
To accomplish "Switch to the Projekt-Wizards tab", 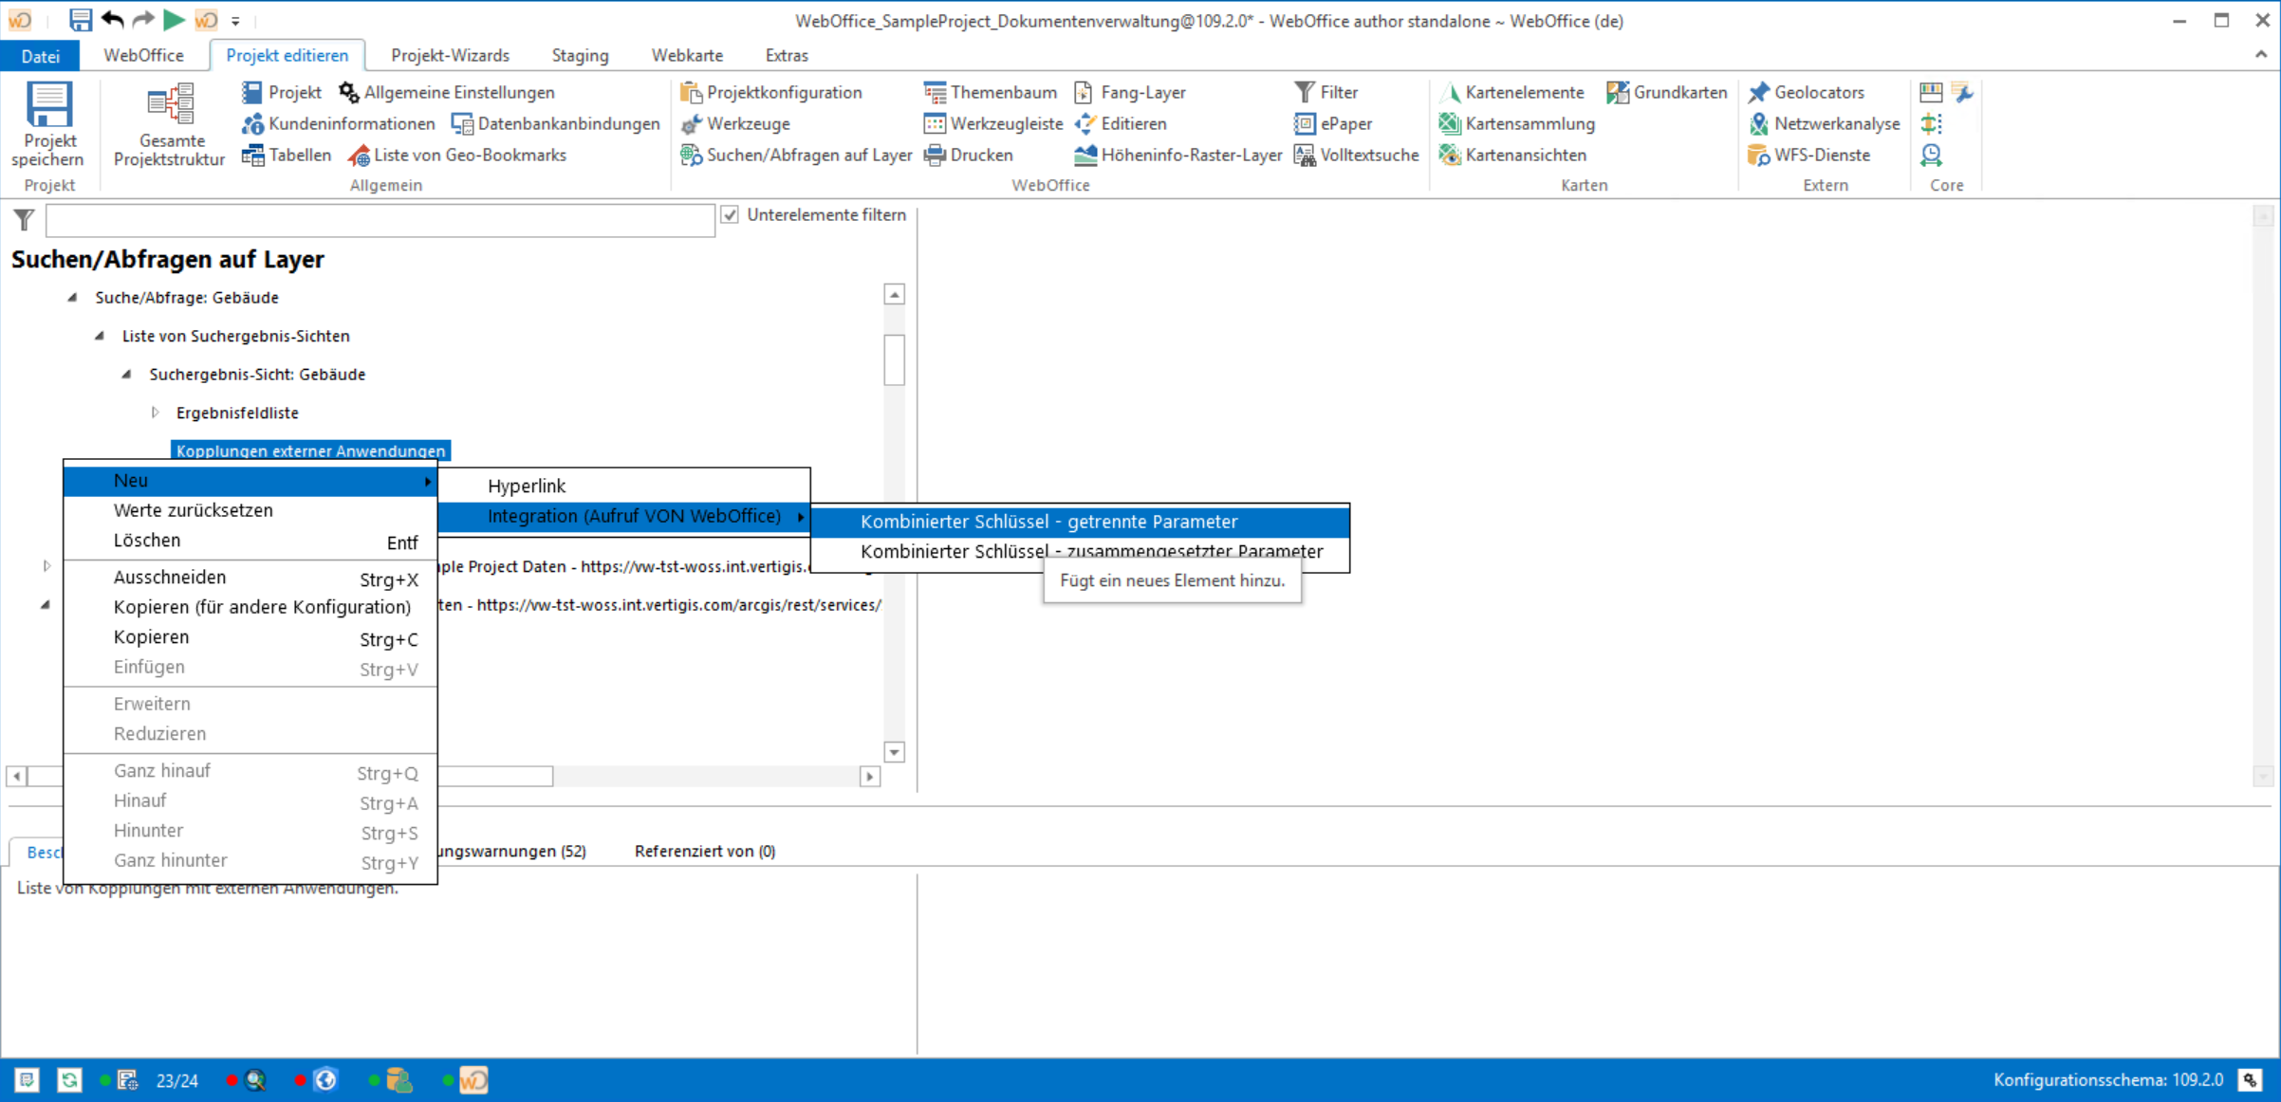I will click(x=451, y=55).
